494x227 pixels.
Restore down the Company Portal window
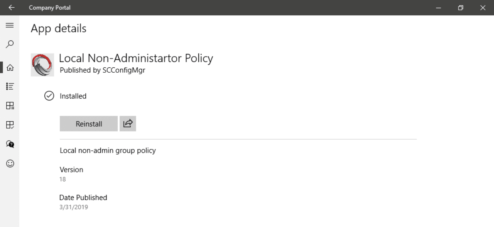point(460,8)
